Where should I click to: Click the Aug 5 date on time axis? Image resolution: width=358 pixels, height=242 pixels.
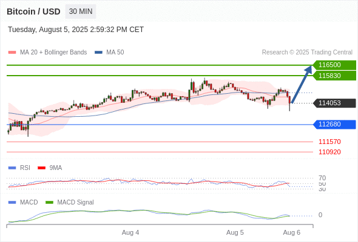pos(235,232)
